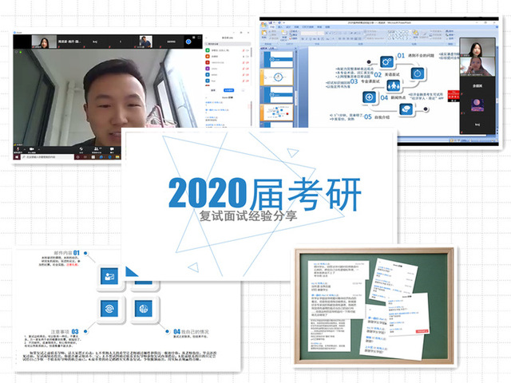Click the first green participant avatar in list

coord(207,49)
